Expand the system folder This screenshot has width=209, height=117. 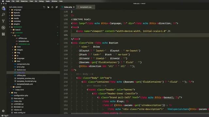(x=18, y=87)
